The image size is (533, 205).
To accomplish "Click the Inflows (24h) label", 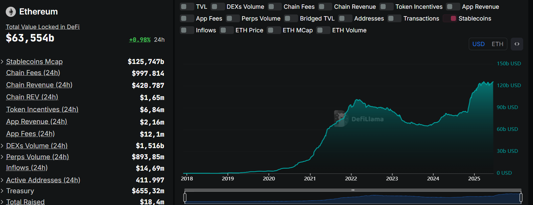I will click(27, 168).
